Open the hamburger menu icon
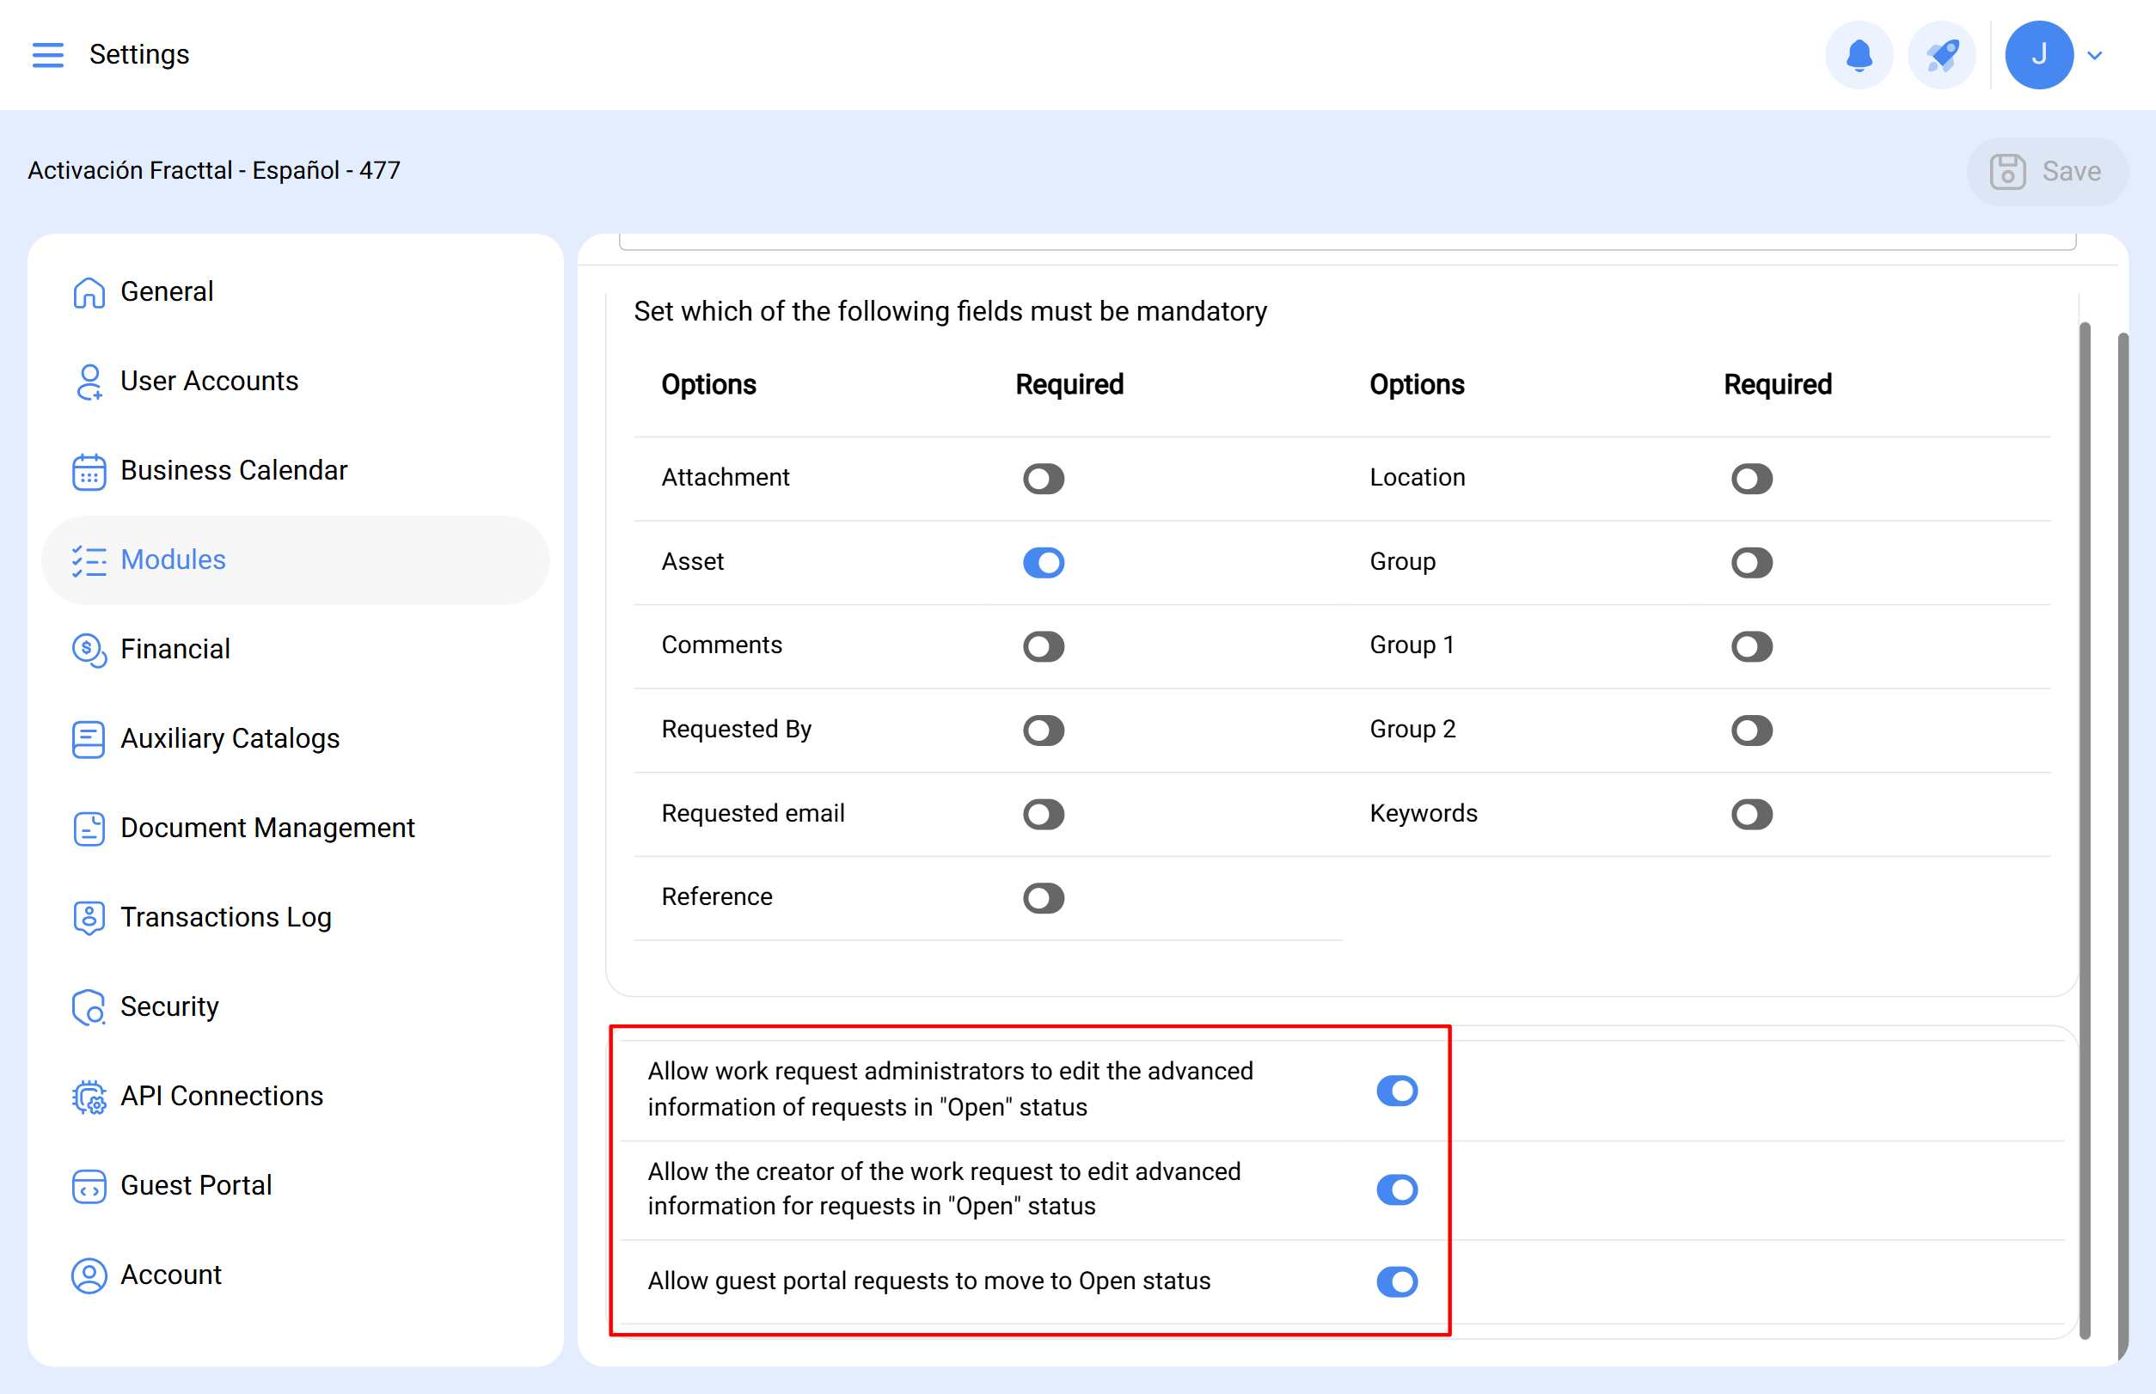 tap(47, 55)
